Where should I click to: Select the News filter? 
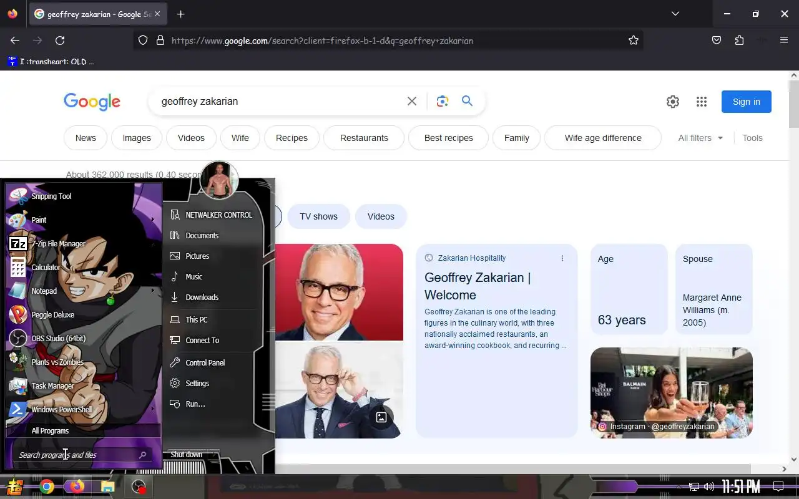[86, 138]
